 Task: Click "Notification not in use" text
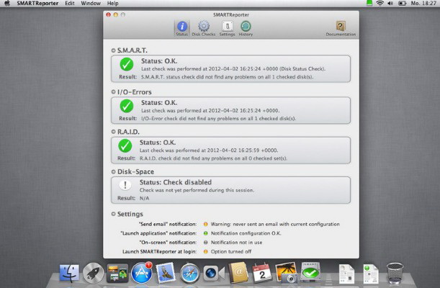click(x=236, y=243)
